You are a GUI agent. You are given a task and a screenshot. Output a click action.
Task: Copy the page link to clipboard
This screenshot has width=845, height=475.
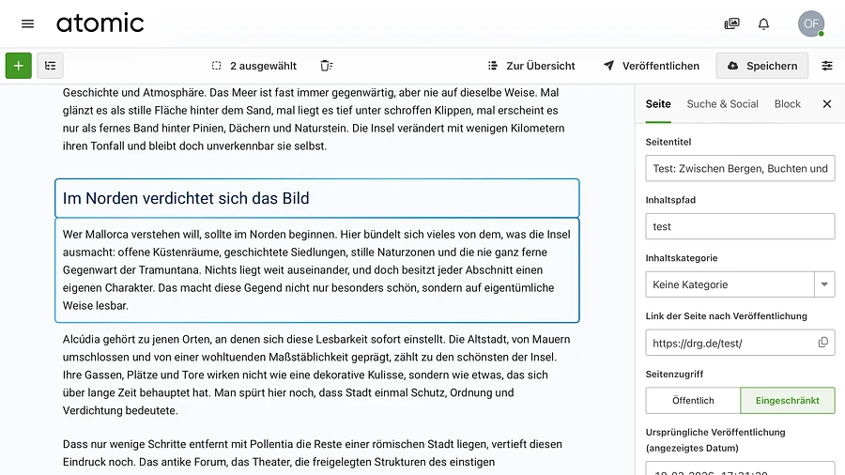[x=823, y=343]
